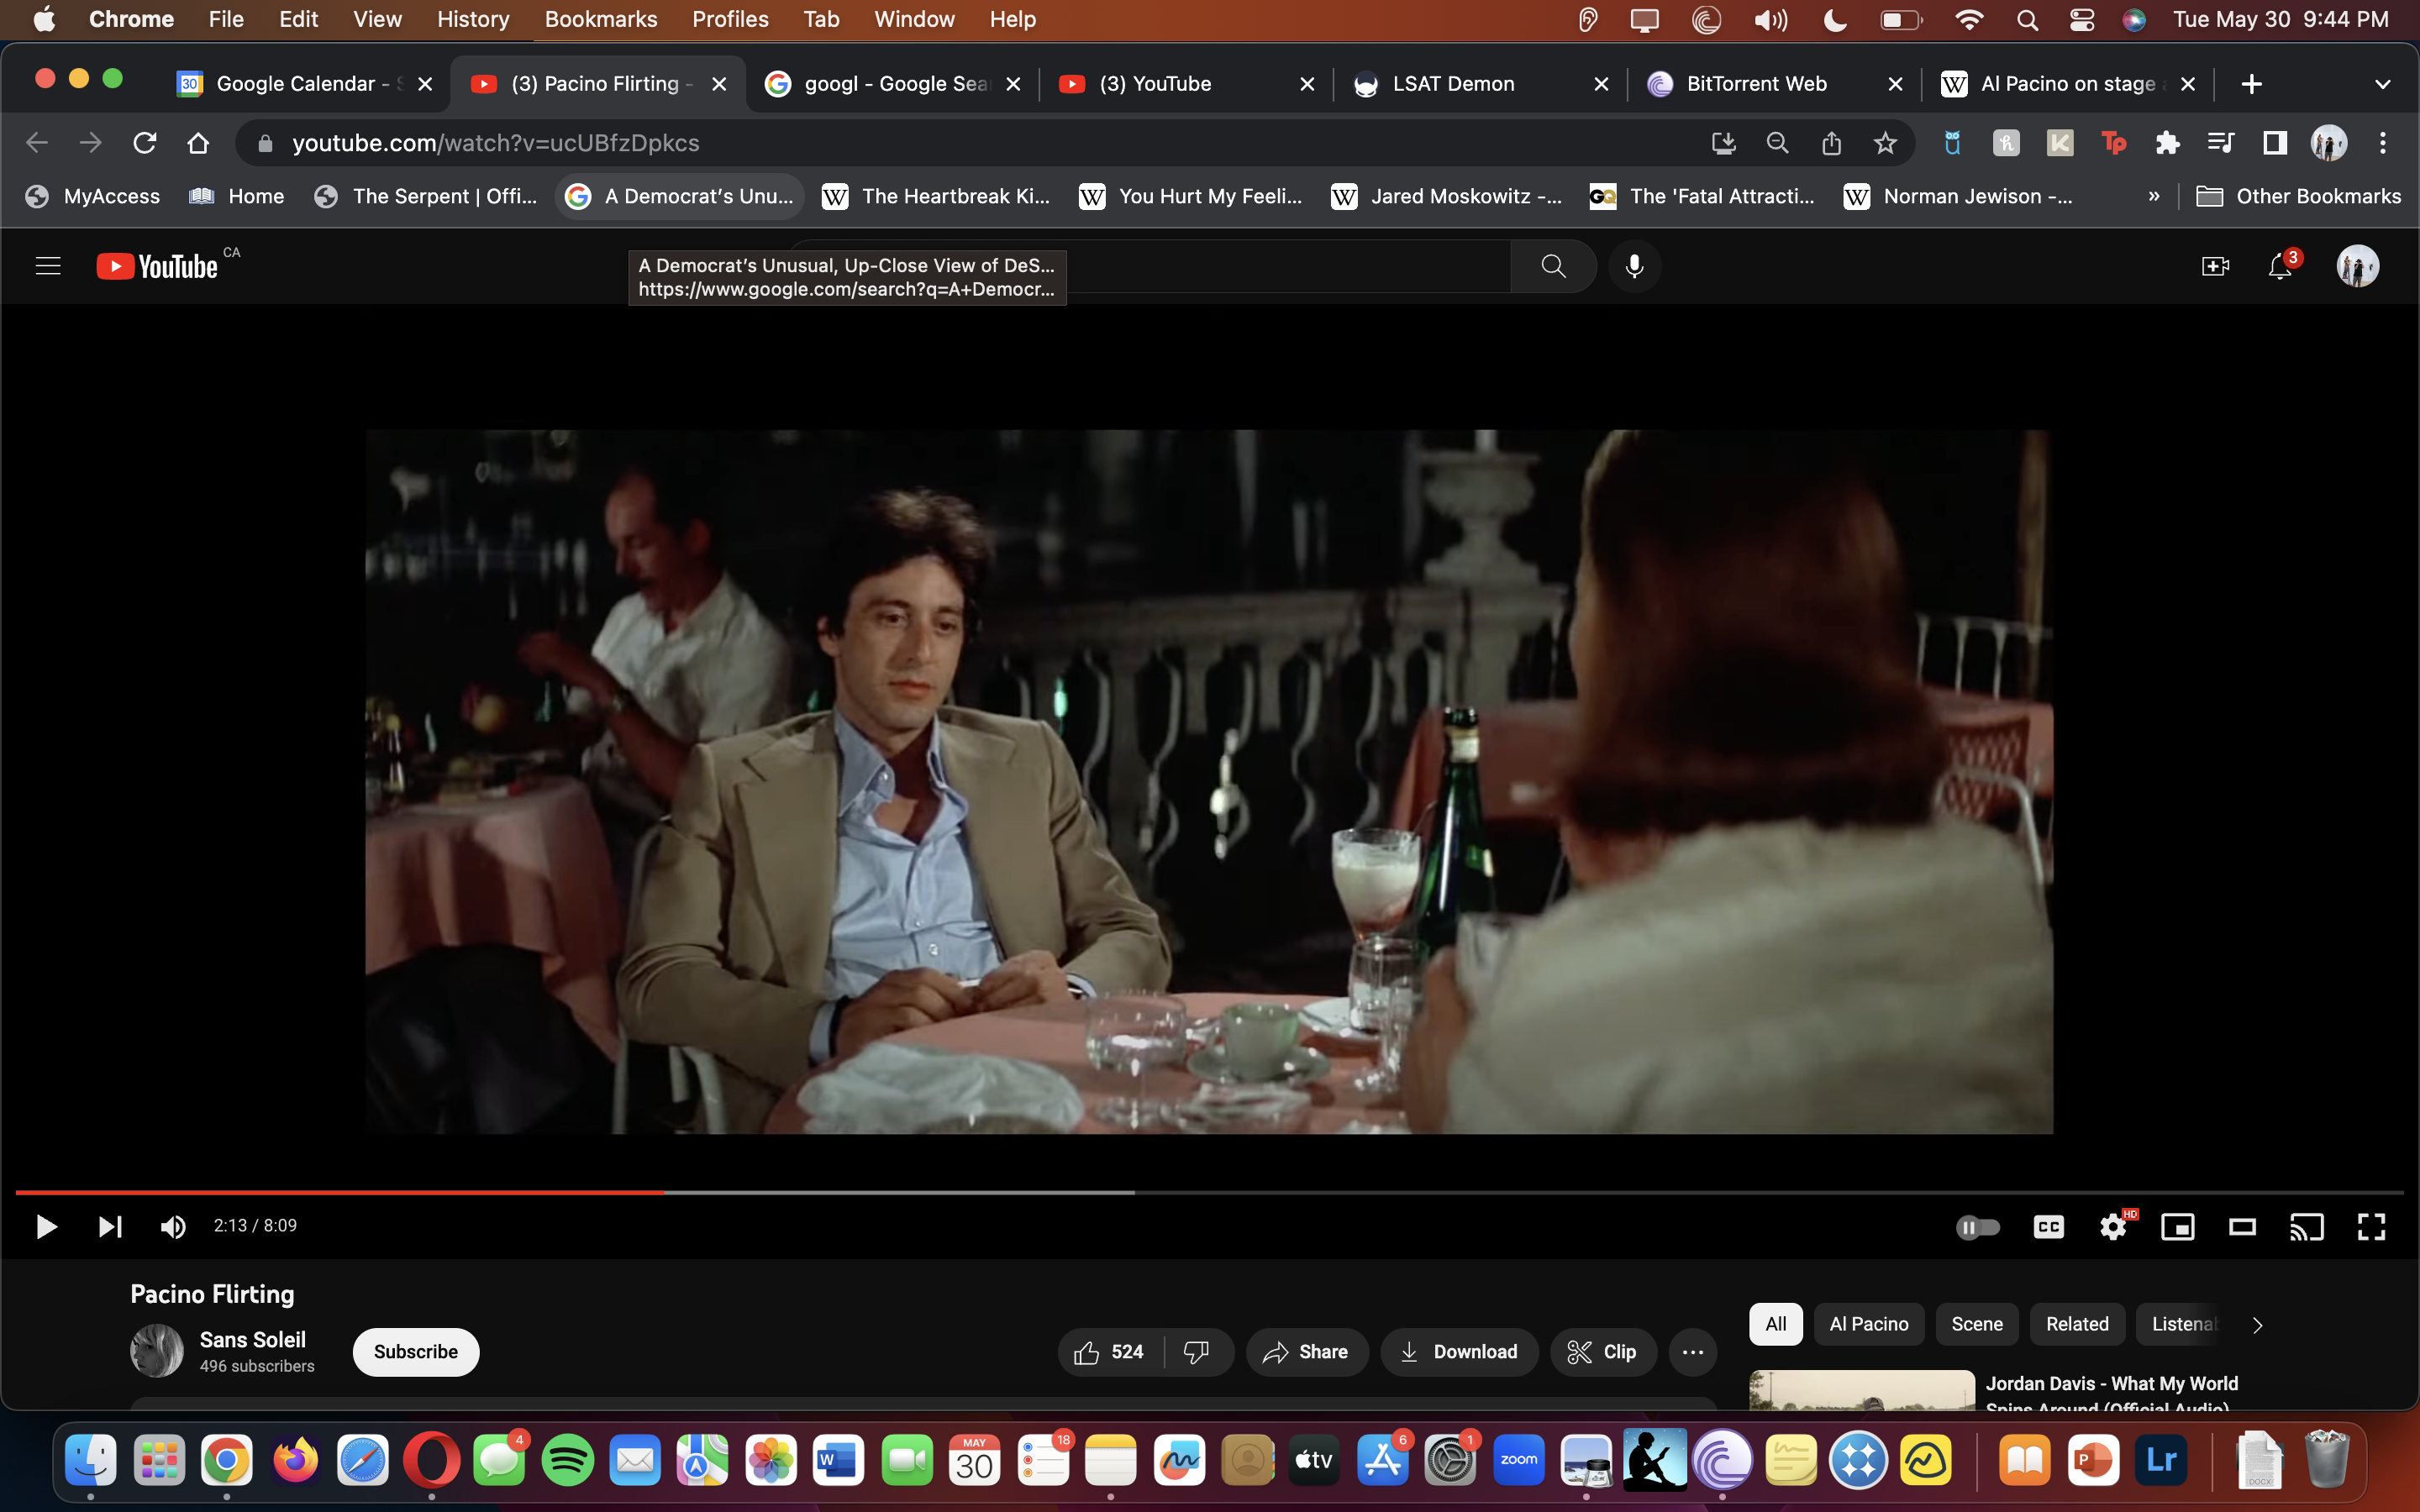This screenshot has height=1512, width=2420.
Task: Dislike this video
Action: point(1196,1352)
